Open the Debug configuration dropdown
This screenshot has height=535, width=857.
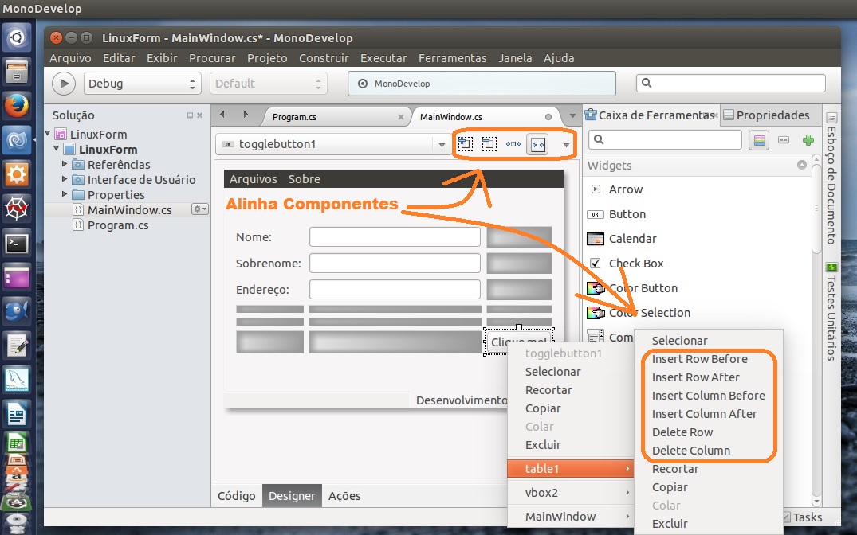tap(143, 84)
